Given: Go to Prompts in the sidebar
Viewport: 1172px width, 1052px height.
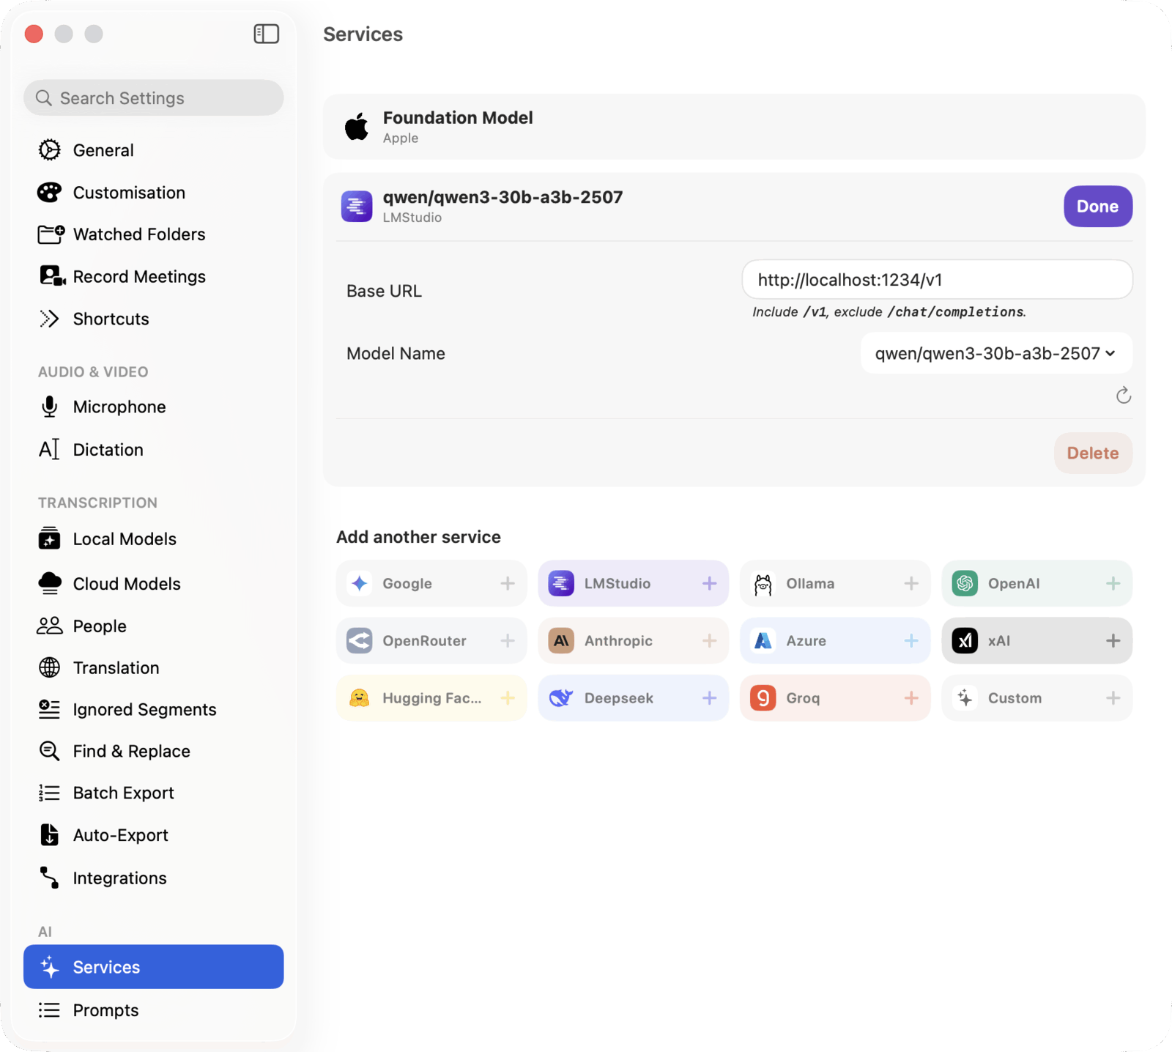Looking at the screenshot, I should pyautogui.click(x=105, y=1010).
